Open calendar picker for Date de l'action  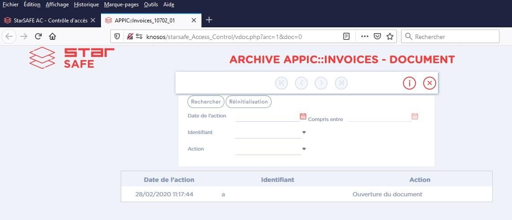coord(303,116)
